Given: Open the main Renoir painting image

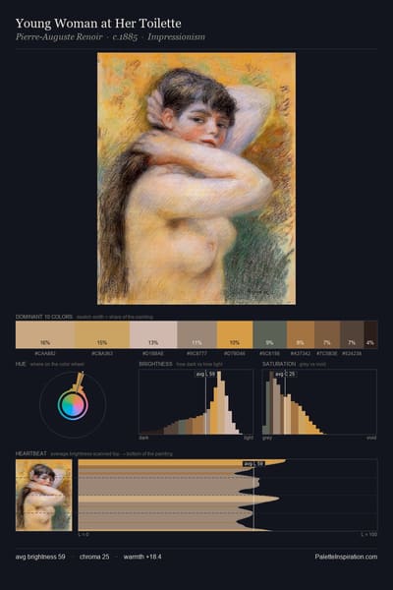Looking at the screenshot, I should (196, 178).
